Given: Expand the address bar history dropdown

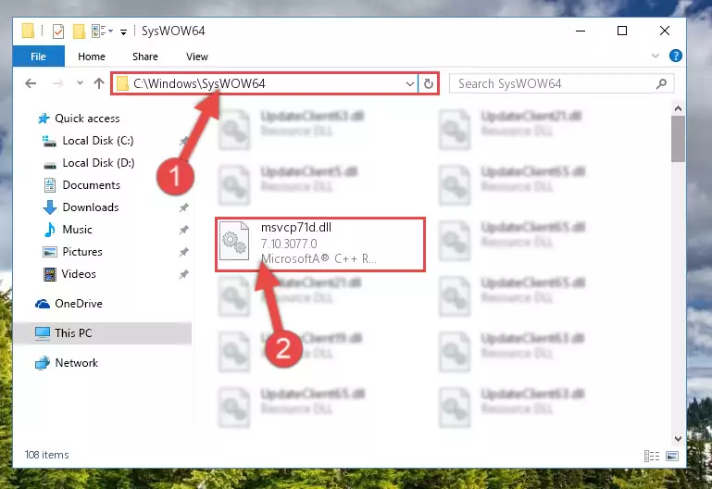Looking at the screenshot, I should tap(409, 84).
